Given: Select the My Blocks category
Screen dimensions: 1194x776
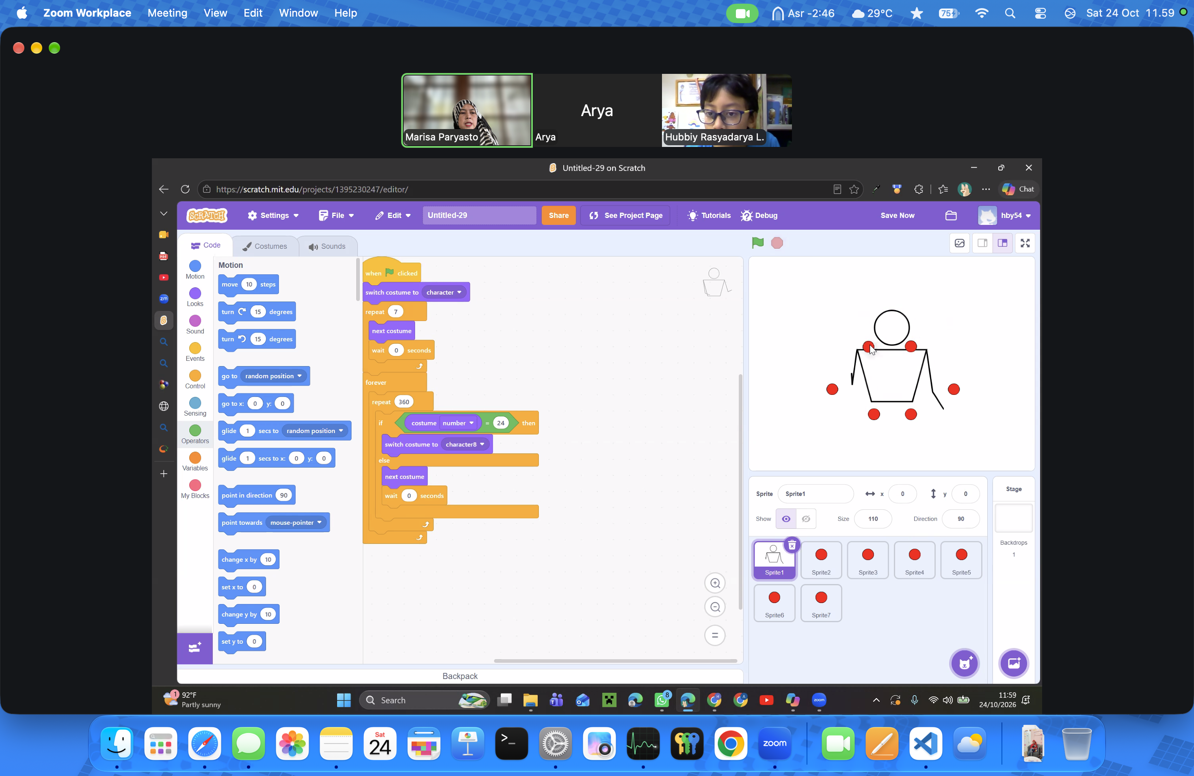Looking at the screenshot, I should pyautogui.click(x=195, y=489).
